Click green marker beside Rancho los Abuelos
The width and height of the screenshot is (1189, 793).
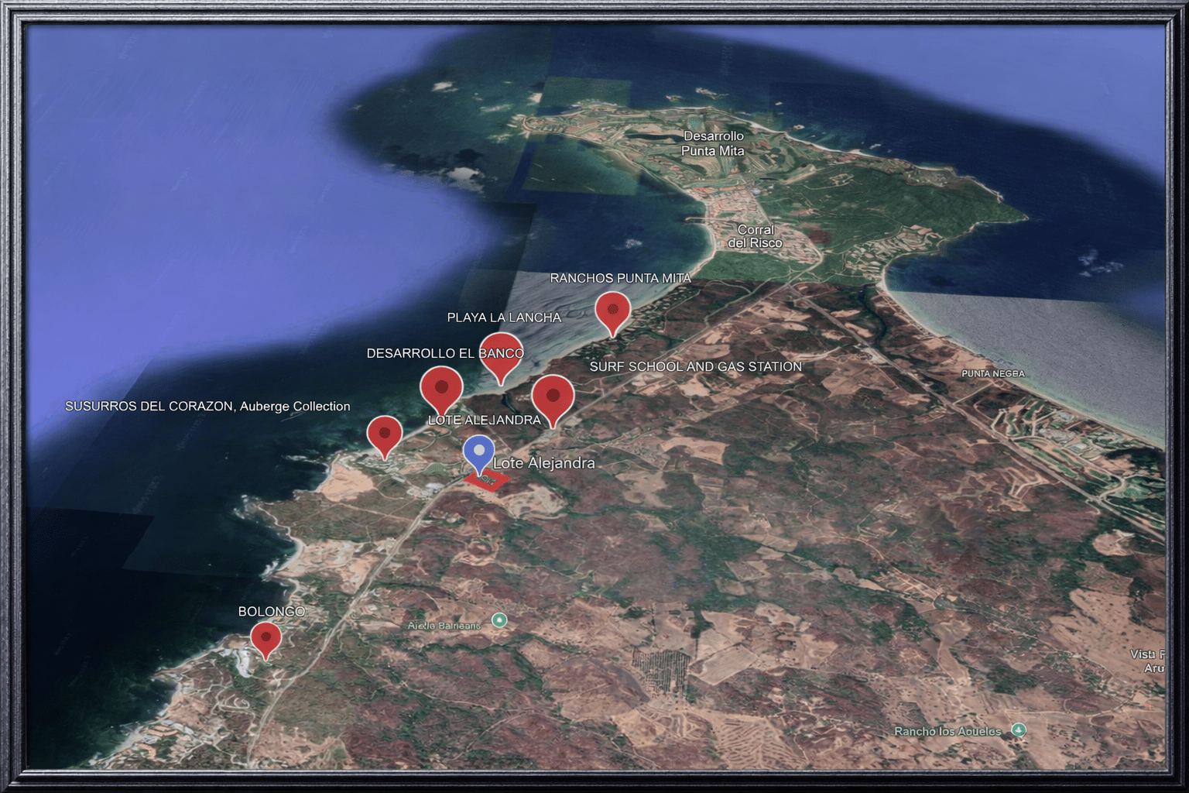coord(1019,729)
